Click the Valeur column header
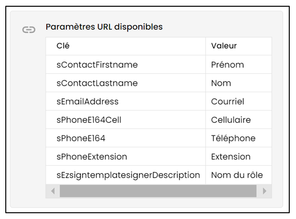Screen dimensions: 296x219 [239, 46]
